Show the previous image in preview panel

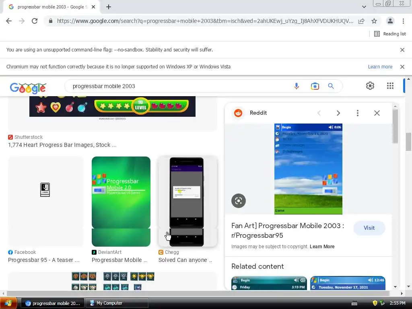coord(319,113)
